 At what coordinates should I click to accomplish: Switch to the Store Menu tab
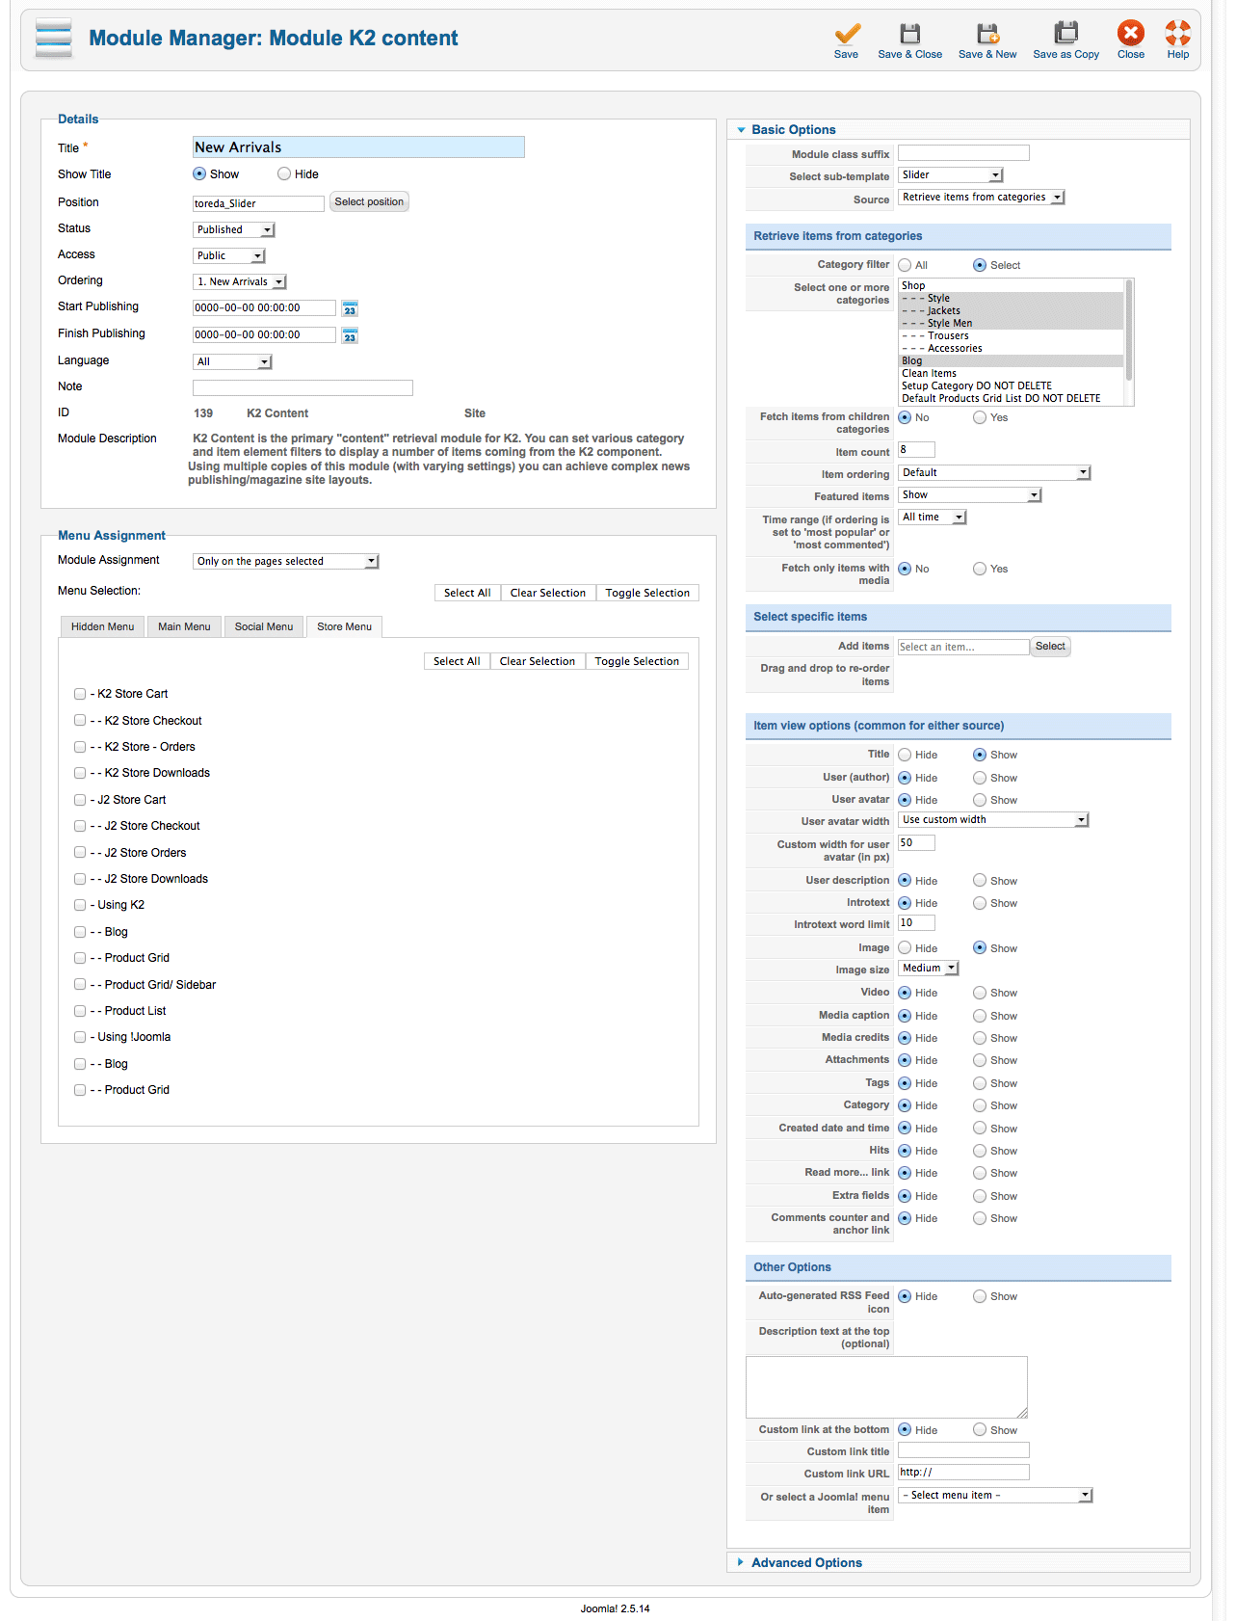pos(345,627)
